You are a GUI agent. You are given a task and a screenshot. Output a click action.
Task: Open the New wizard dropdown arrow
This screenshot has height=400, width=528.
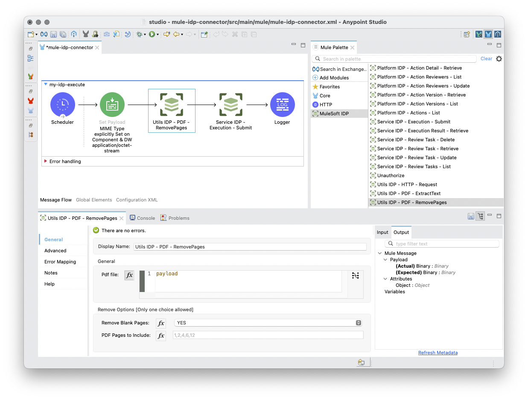tap(36, 35)
